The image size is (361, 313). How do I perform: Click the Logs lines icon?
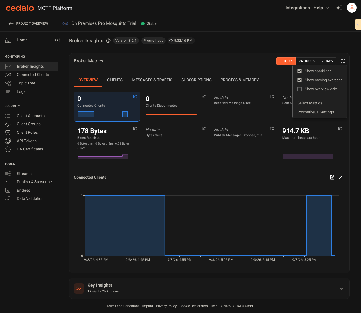[8, 91]
